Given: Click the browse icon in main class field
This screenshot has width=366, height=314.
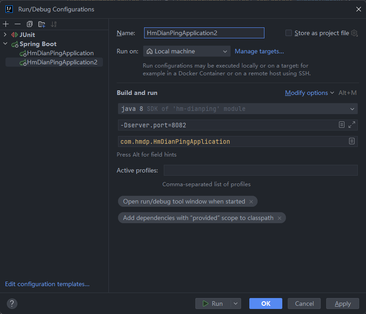Looking at the screenshot, I should [x=352, y=141].
